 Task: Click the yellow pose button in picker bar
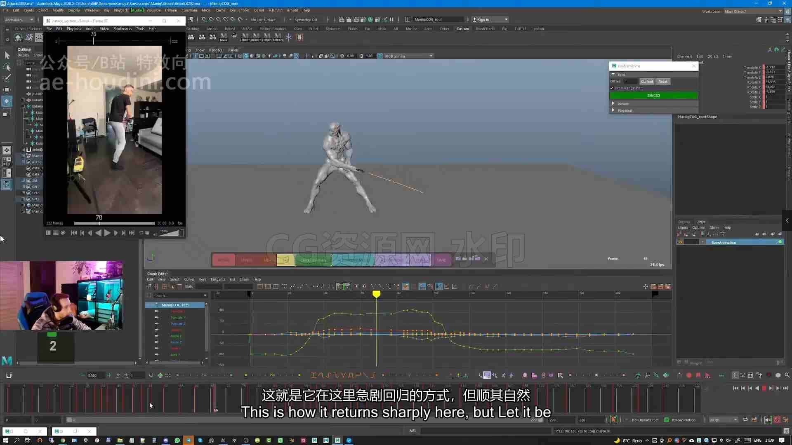point(285,260)
